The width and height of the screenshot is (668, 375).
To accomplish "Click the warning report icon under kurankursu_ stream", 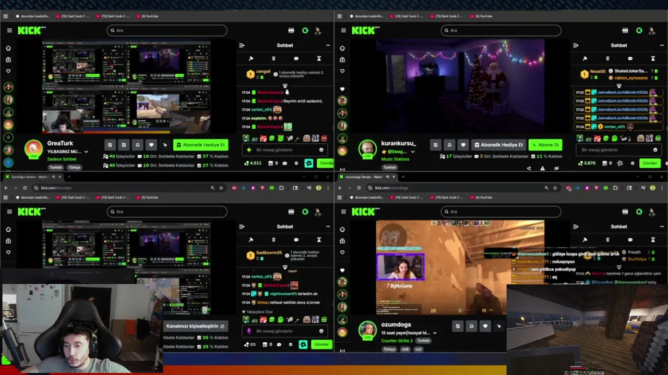I will point(543,168).
